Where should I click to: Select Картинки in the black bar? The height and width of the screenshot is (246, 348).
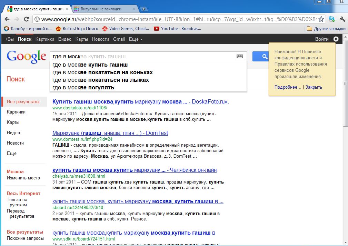tap(44, 39)
